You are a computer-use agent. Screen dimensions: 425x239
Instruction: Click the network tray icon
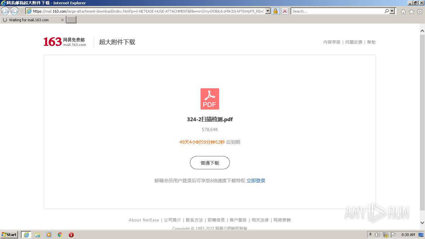point(385,235)
